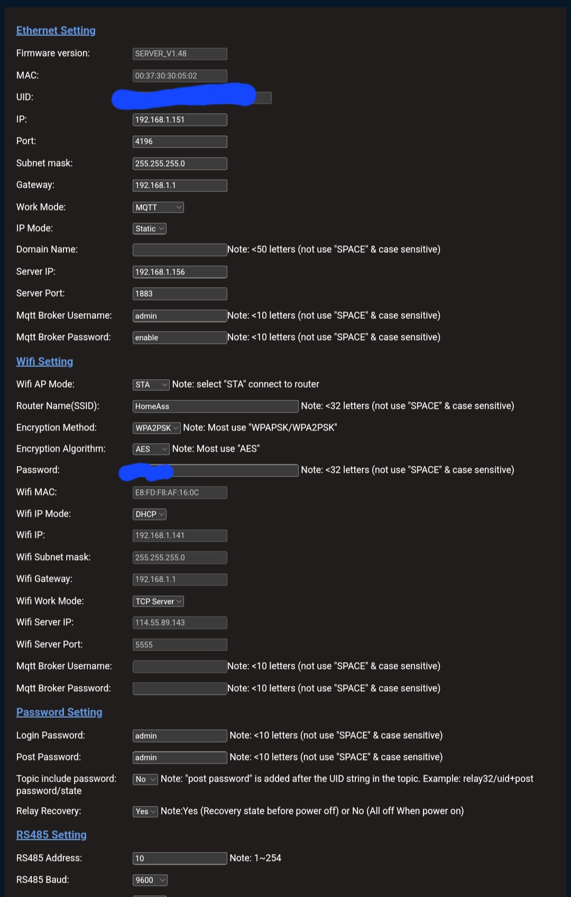This screenshot has height=897, width=571.
Task: Edit the Router Name SSID field
Action: pos(215,406)
